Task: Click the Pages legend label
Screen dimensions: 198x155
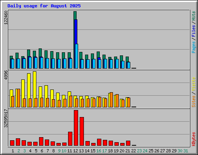Action: click(x=193, y=47)
